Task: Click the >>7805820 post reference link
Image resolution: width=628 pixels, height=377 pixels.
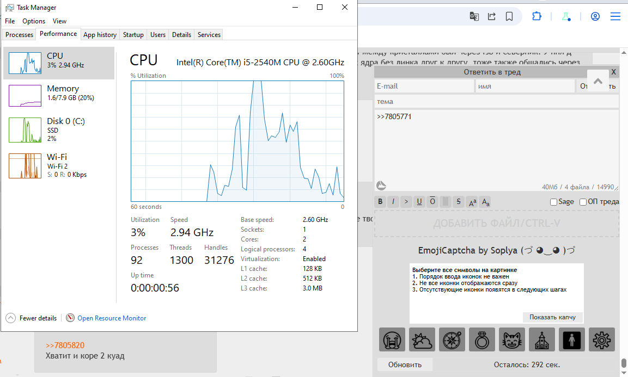Action: pyautogui.click(x=65, y=345)
